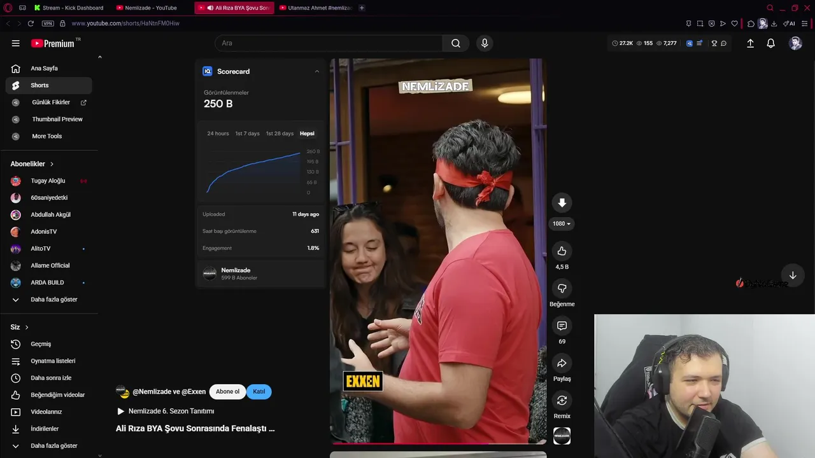
Task: Open Nemlizade 6. Sezon Tanıtımı link
Action: click(165, 412)
